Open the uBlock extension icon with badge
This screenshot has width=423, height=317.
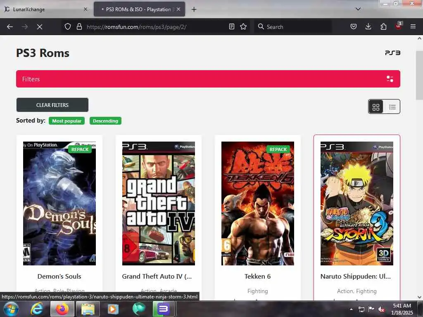[x=399, y=26]
